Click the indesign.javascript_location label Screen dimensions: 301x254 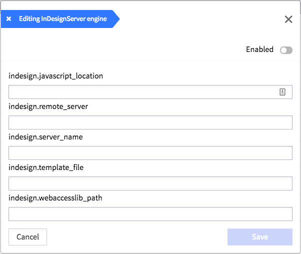[x=55, y=76]
